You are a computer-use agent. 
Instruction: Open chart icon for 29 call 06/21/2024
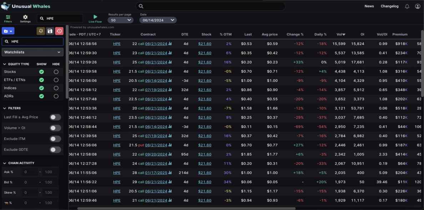(x=170, y=182)
